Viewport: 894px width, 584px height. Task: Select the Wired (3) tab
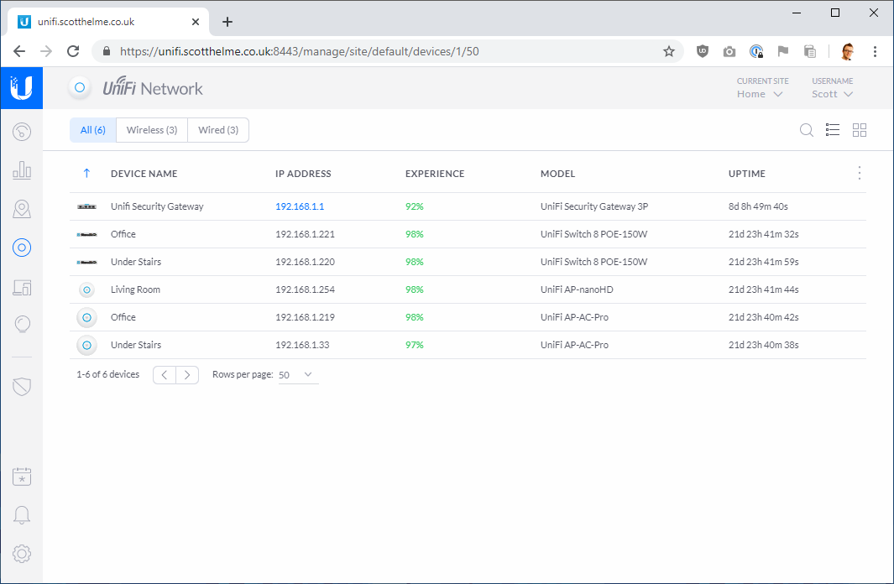point(218,130)
